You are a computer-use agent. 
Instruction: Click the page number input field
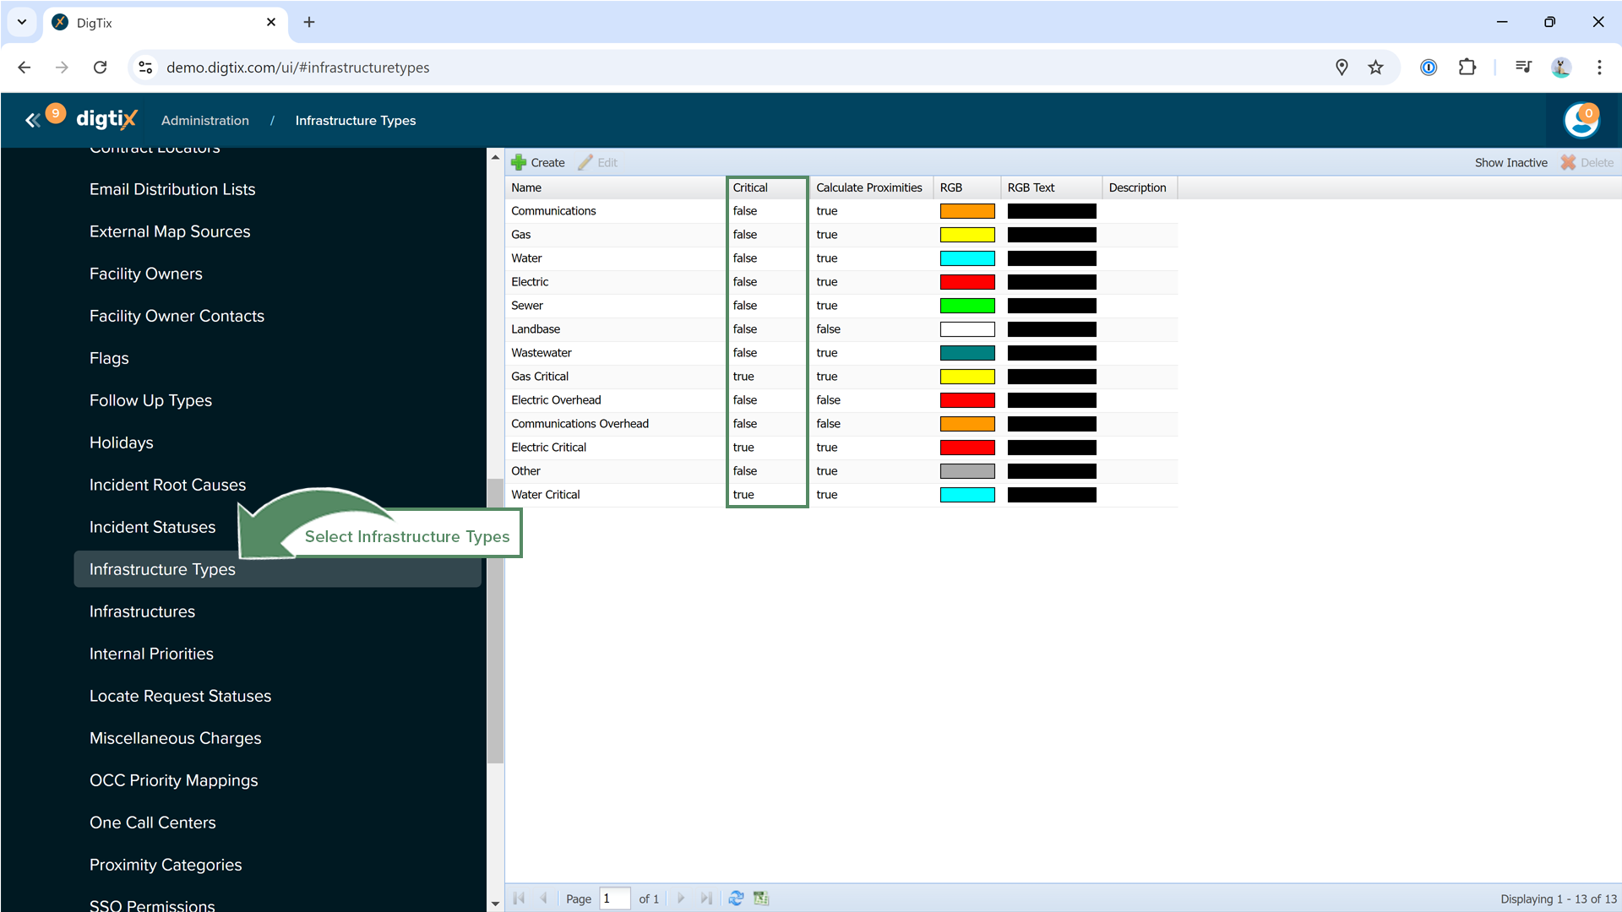(x=614, y=898)
